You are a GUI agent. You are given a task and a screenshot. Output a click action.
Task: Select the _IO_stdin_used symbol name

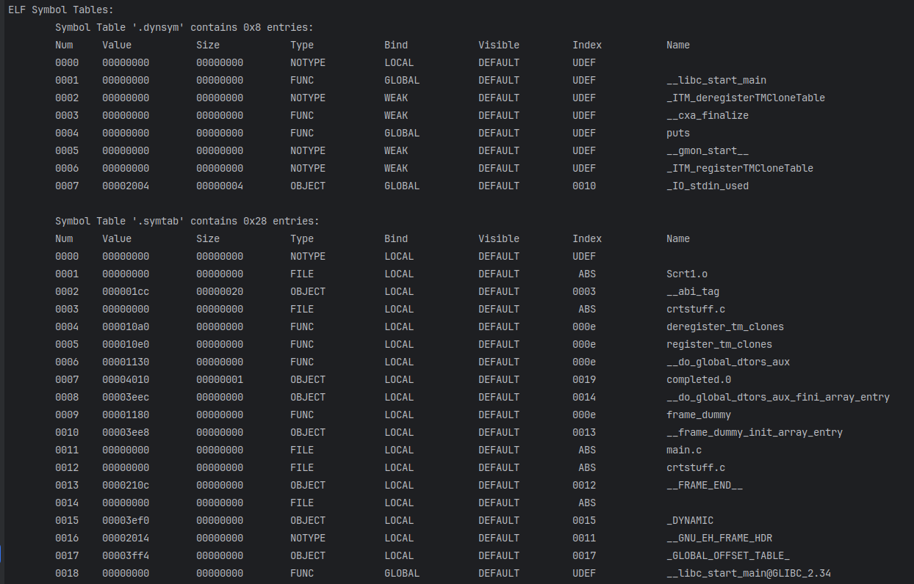click(707, 186)
